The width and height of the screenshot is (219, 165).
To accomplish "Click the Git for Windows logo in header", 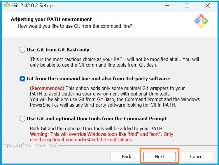I will click(x=201, y=21).
